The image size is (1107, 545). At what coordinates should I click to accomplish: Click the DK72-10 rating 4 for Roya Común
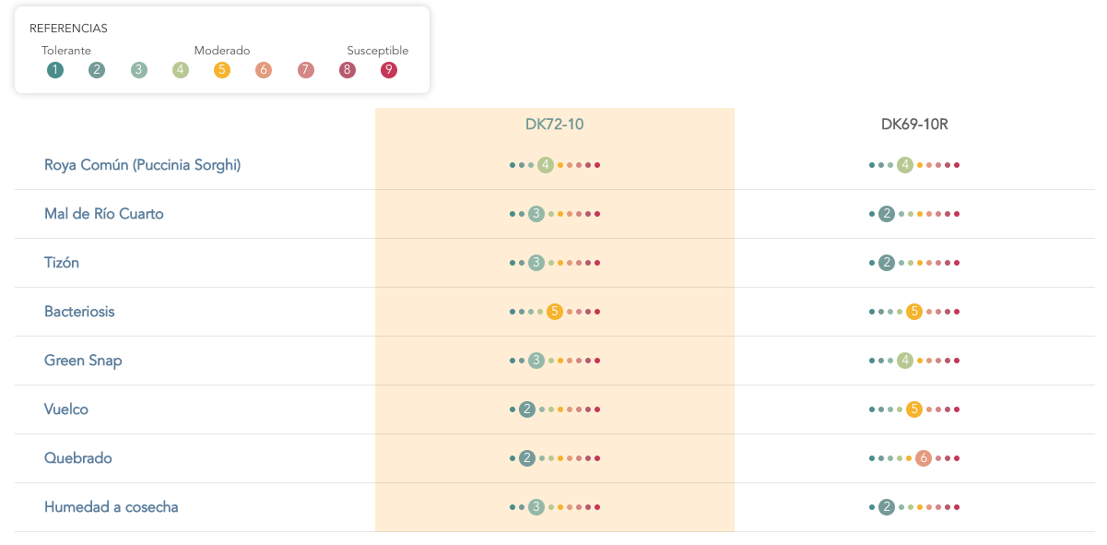tap(546, 165)
